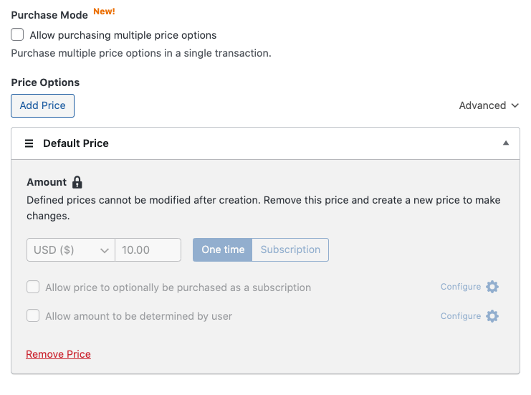
Task: Check Allow price optionally purchased as subscription
Action: point(33,287)
